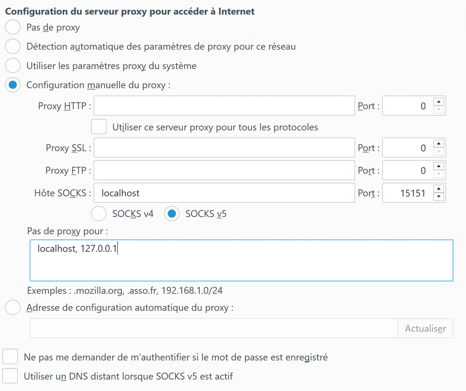
Task: Click the Proxy SSL address field
Action: pyautogui.click(x=224, y=148)
